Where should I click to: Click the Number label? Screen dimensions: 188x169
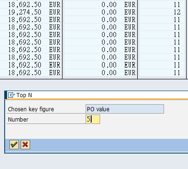click(18, 120)
